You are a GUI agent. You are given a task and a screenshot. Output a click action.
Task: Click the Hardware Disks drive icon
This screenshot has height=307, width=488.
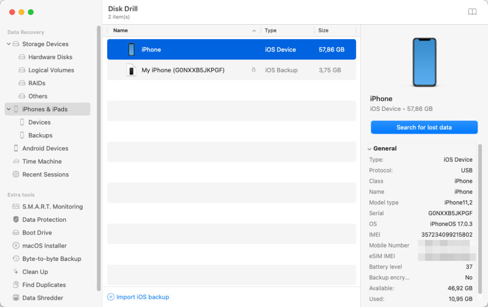[22, 57]
